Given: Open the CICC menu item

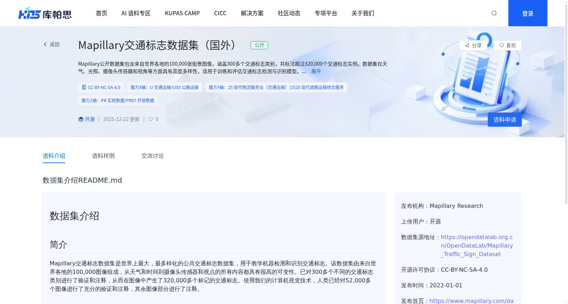Looking at the screenshot, I should tap(220, 13).
